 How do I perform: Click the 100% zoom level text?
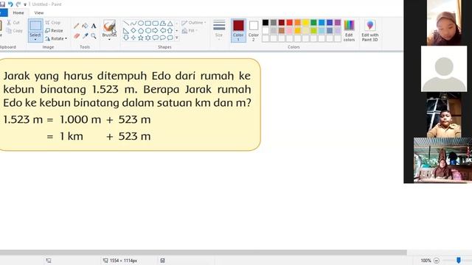click(x=426, y=261)
